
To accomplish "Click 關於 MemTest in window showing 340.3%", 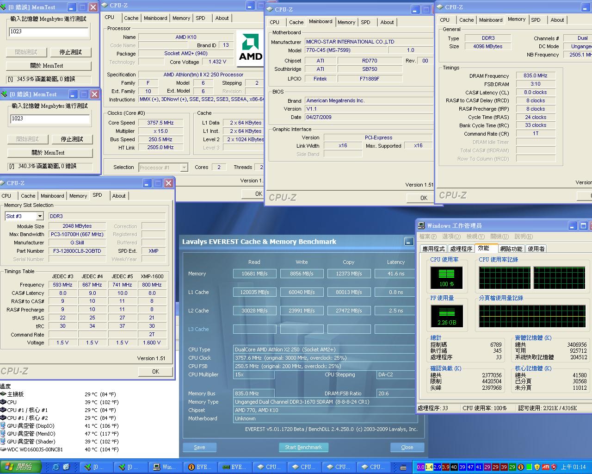I will click(50, 153).
